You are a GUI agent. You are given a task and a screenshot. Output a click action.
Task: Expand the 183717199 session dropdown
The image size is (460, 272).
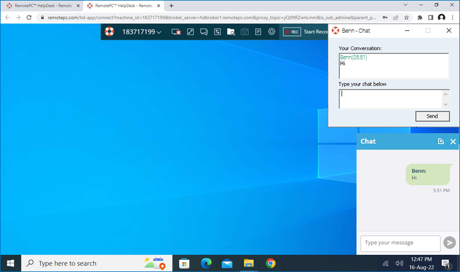tap(141, 32)
